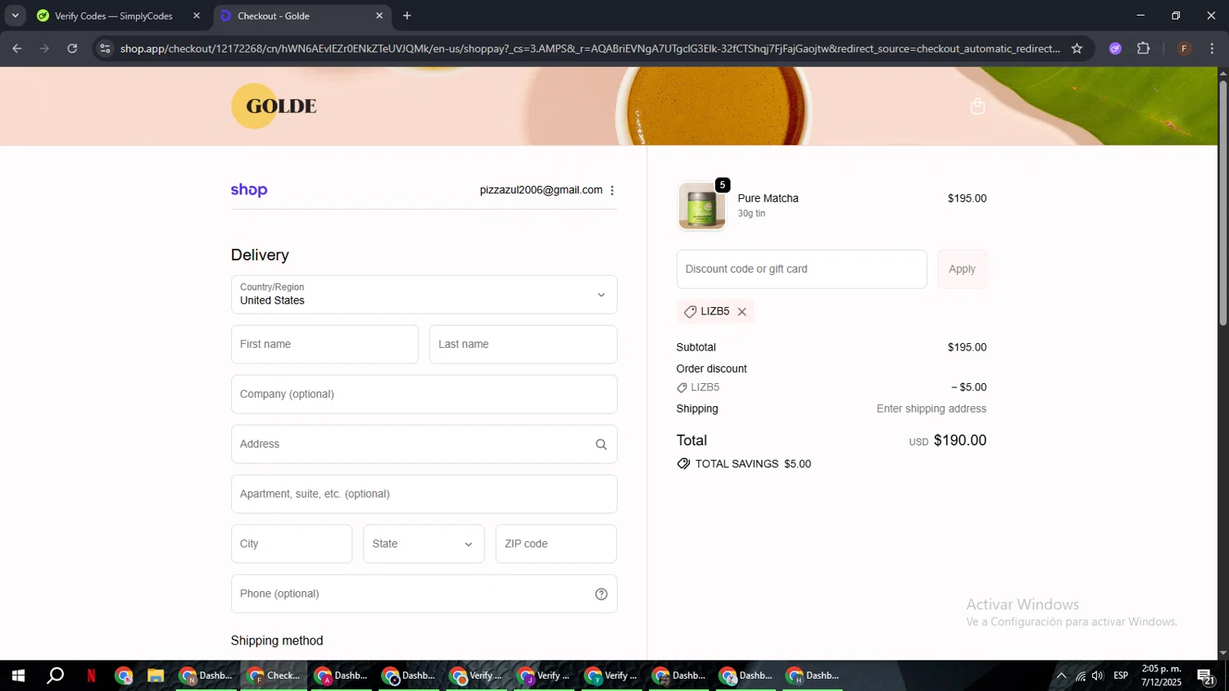Open the shopping bag cart icon

tap(977, 106)
